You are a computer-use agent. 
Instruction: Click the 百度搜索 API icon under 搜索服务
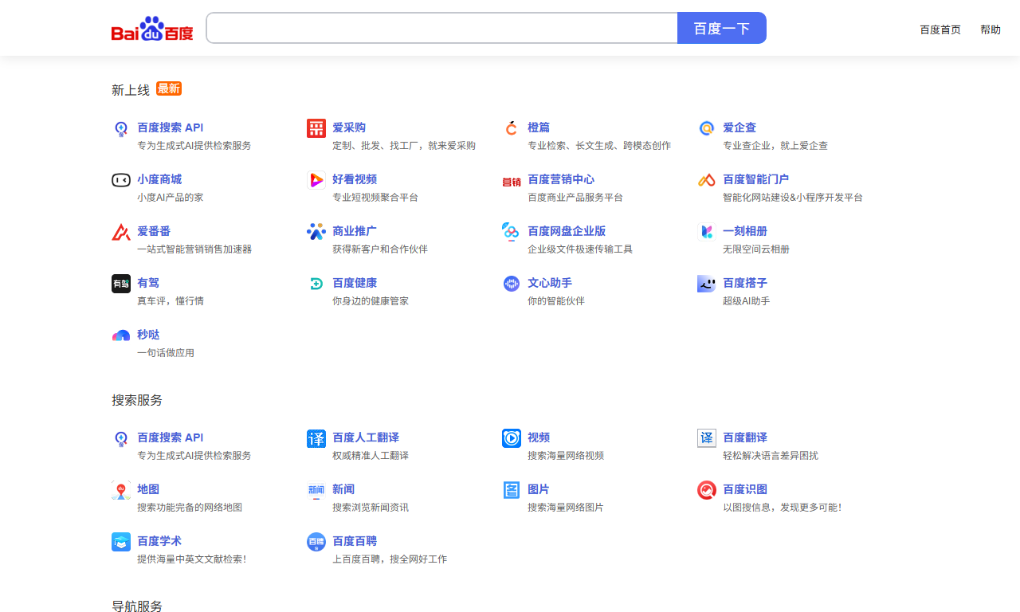click(x=121, y=438)
